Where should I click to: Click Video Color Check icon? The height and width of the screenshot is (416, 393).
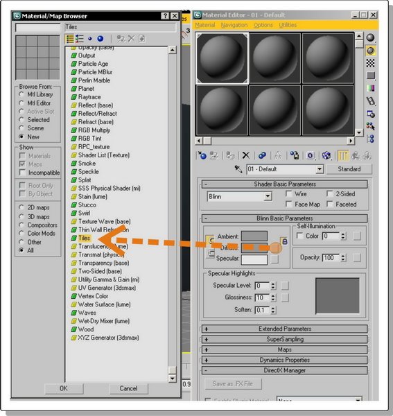pos(370,88)
